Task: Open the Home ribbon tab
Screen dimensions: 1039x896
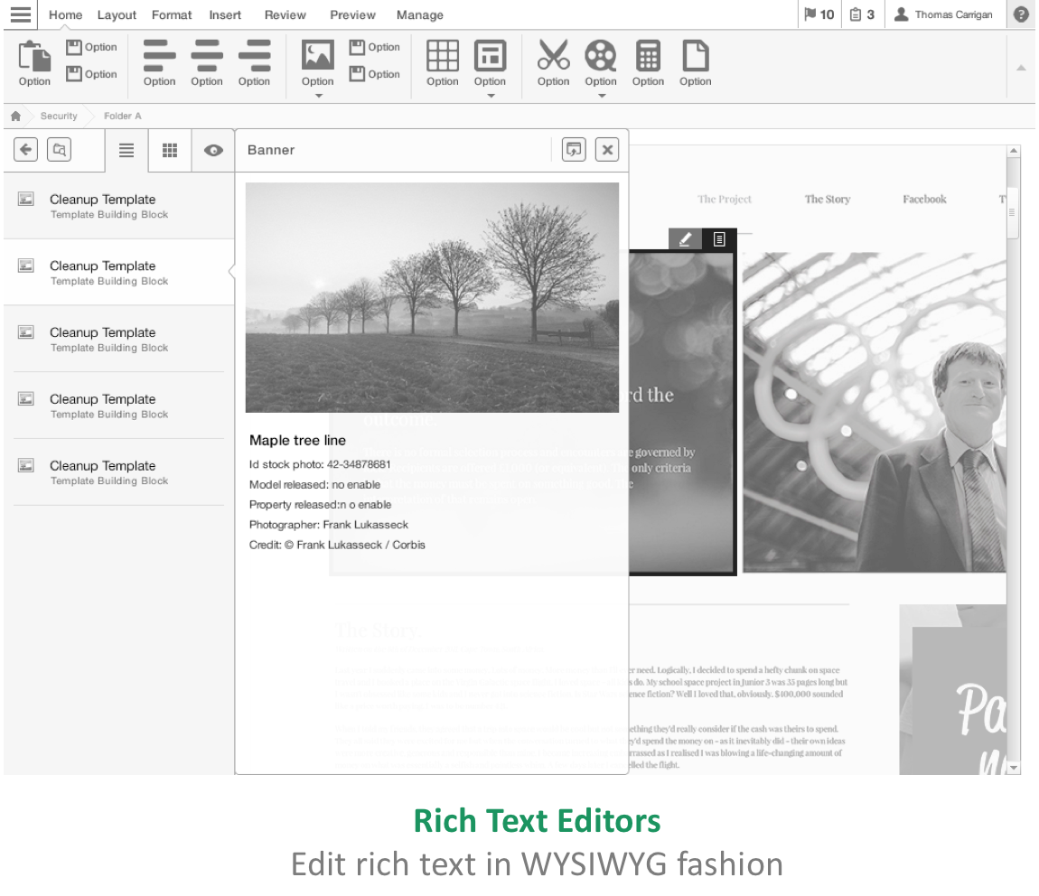Action: [x=65, y=14]
